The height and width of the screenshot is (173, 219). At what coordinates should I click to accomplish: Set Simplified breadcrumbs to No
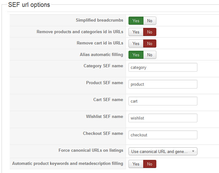coord(150,21)
